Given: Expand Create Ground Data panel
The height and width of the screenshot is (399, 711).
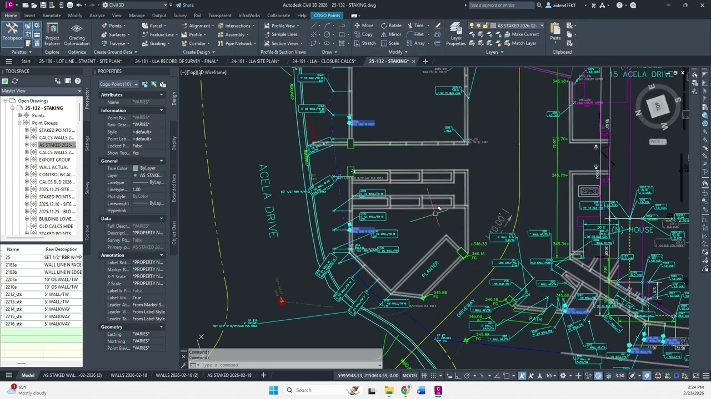Looking at the screenshot, I should pyautogui.click(x=116, y=52).
